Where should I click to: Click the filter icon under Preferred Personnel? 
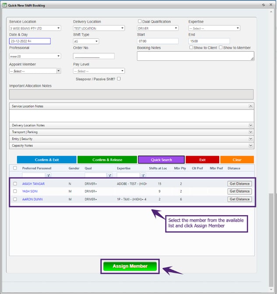click(49, 175)
